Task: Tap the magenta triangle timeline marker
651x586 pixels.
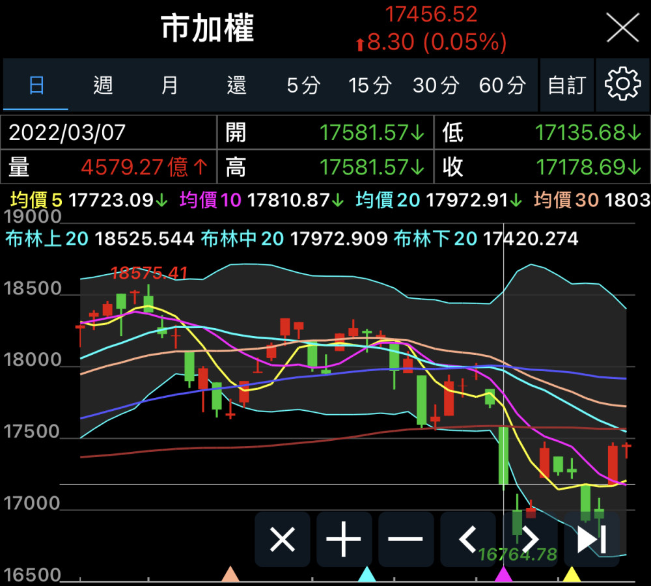Action: [x=503, y=574]
